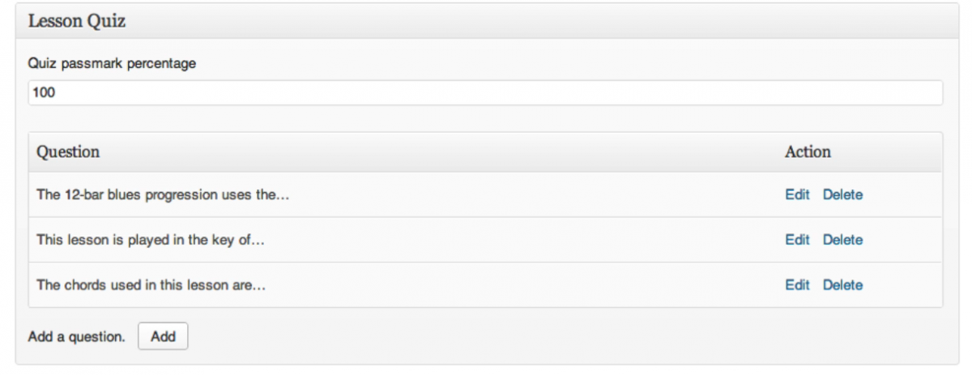
Task: Delete the 'played in the key of' question
Action: [x=842, y=240]
